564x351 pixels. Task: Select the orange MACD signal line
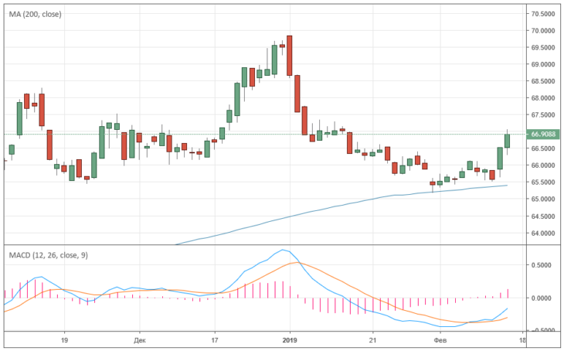pos(297,263)
